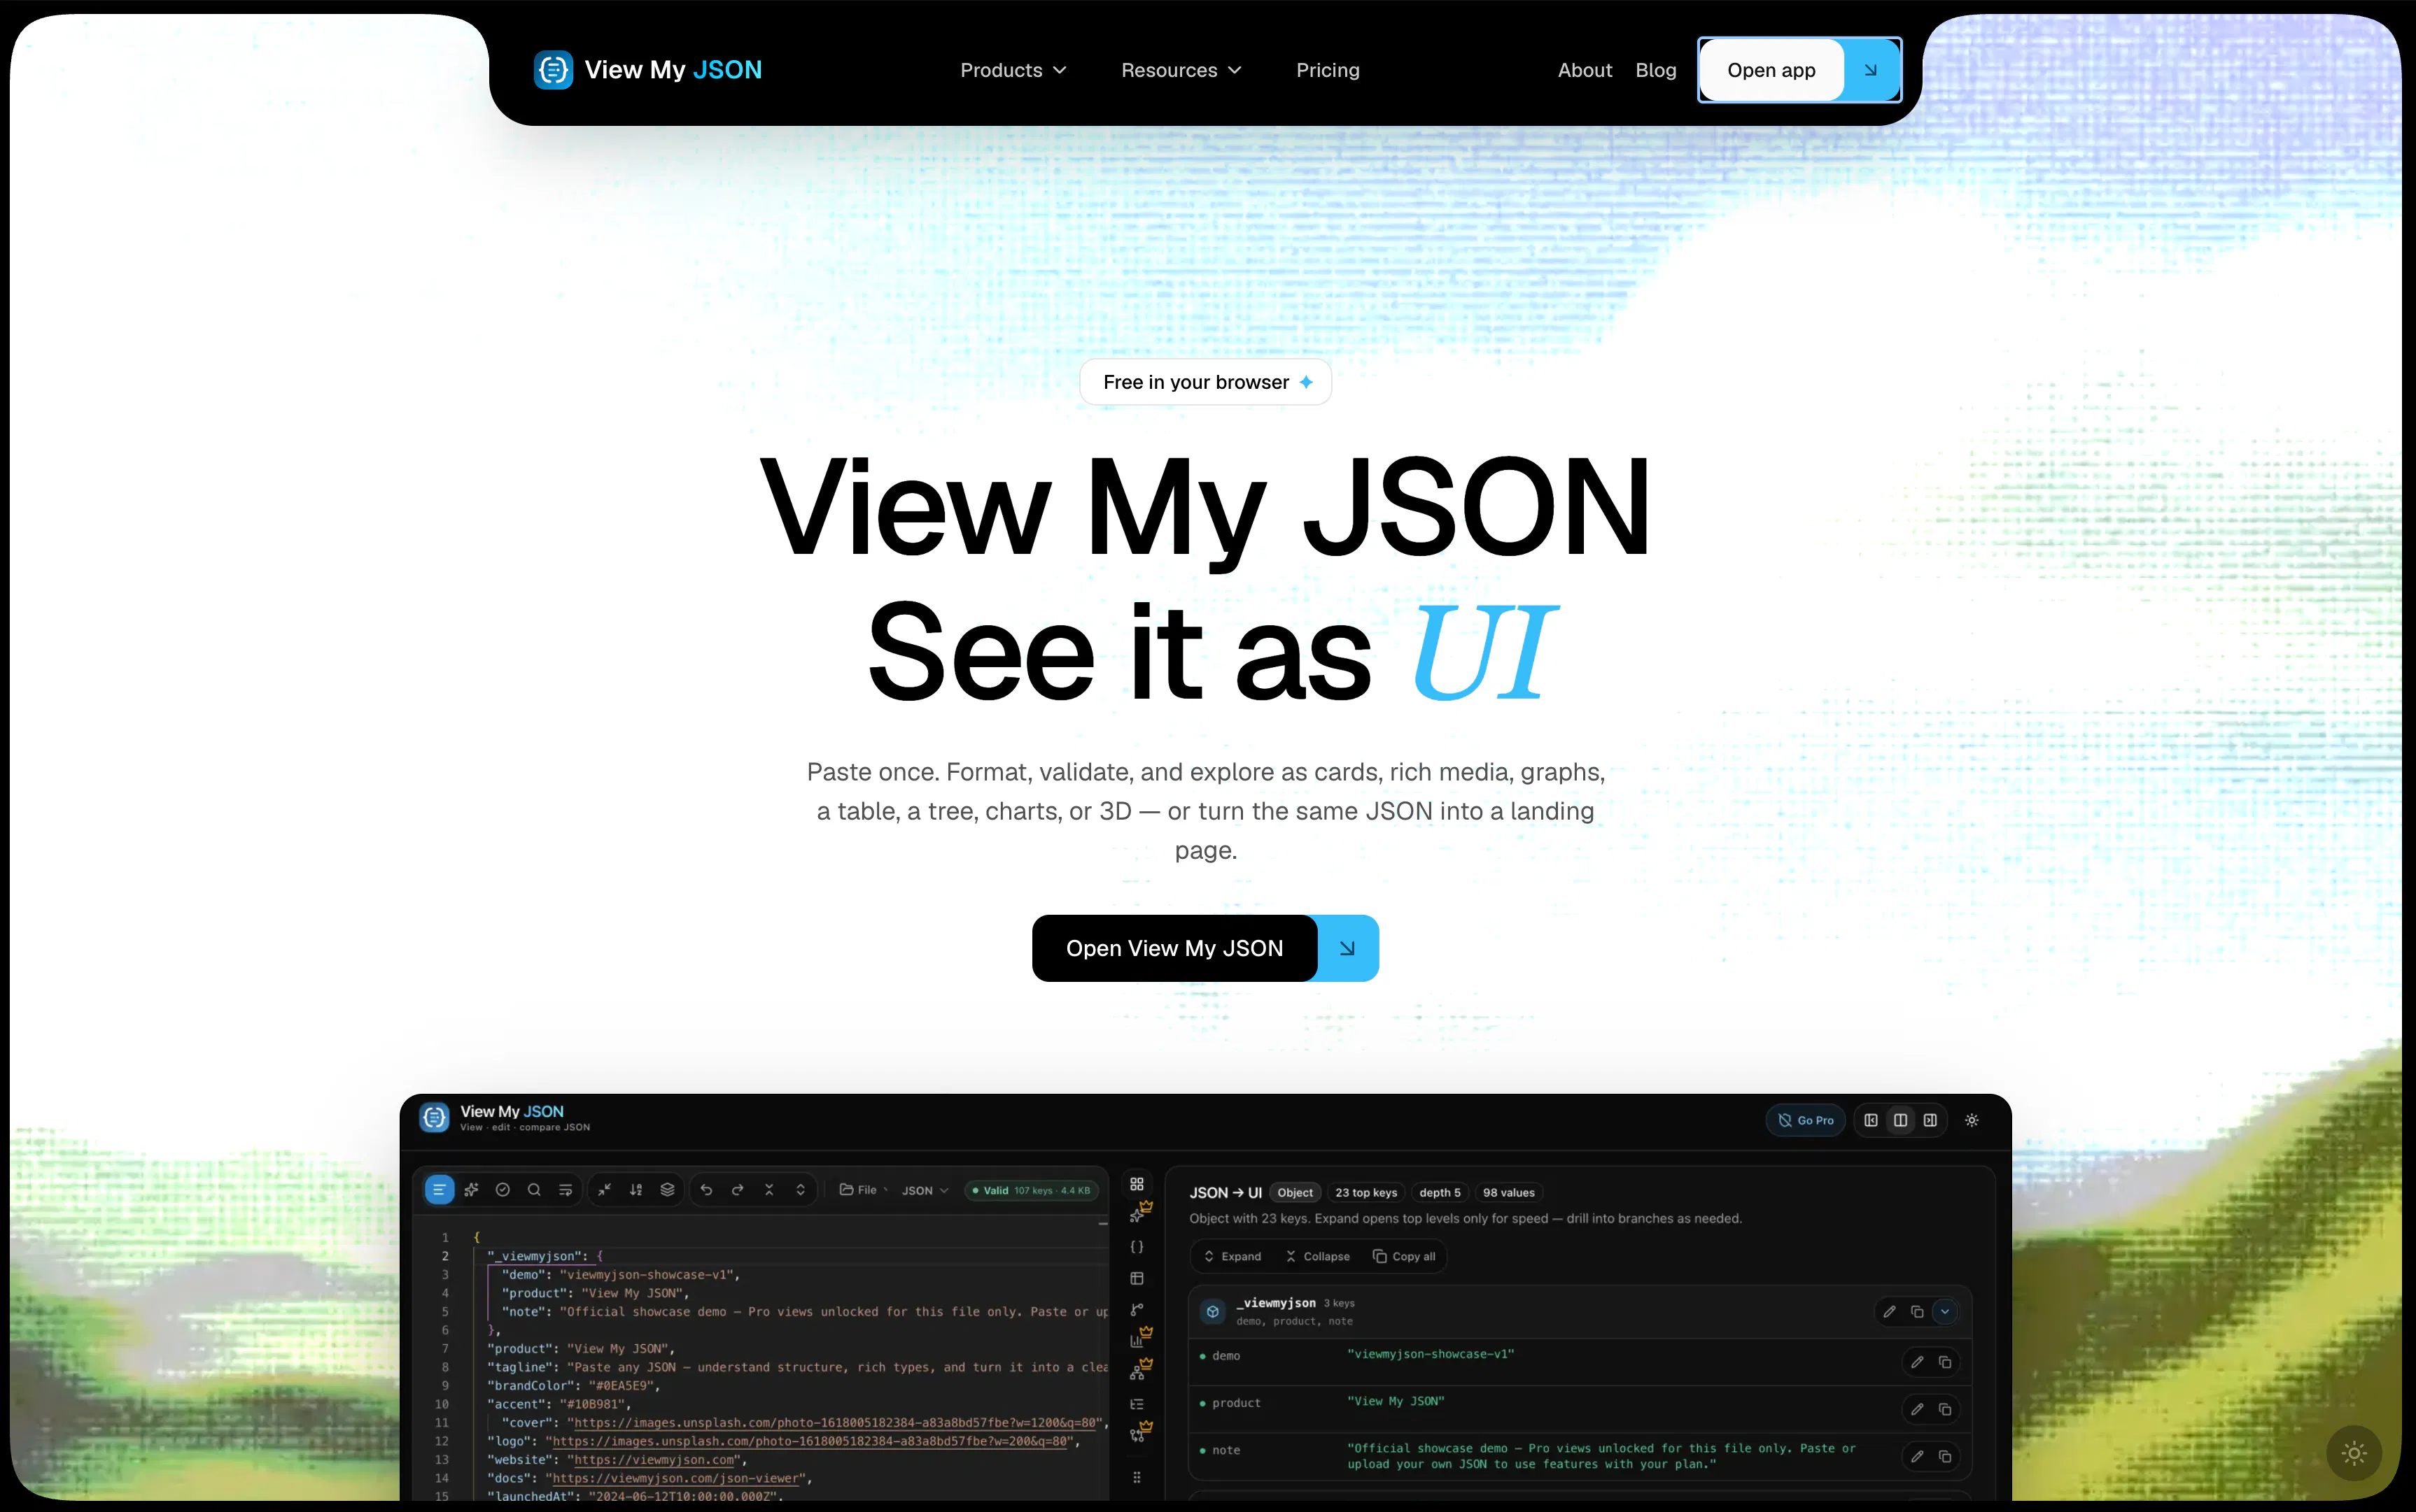Select the bar chart view icon in sidebar
This screenshot has height=1512, width=2416.
coord(1137,1341)
